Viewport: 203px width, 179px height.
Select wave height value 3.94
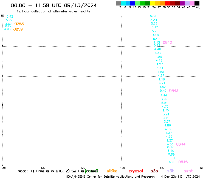[166, 114]
